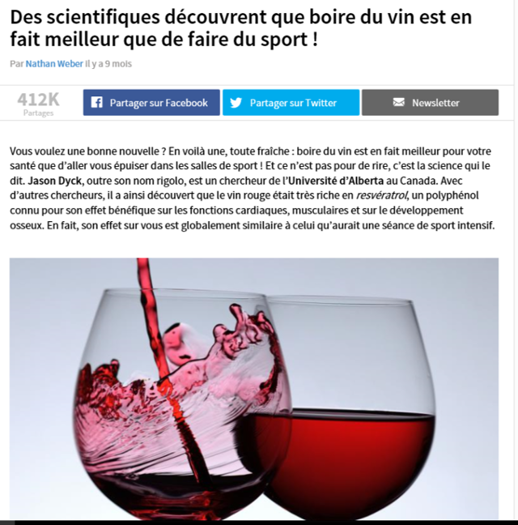
Task: Click the first paragraph starting 'Vous voulez'
Action: (x=253, y=188)
